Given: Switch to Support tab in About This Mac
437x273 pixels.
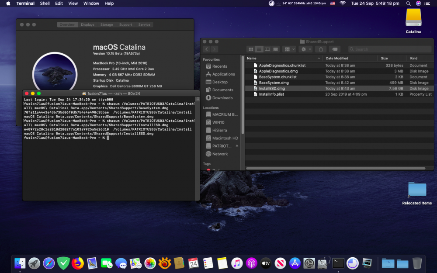Looking at the screenshot, I should click(x=126, y=24).
